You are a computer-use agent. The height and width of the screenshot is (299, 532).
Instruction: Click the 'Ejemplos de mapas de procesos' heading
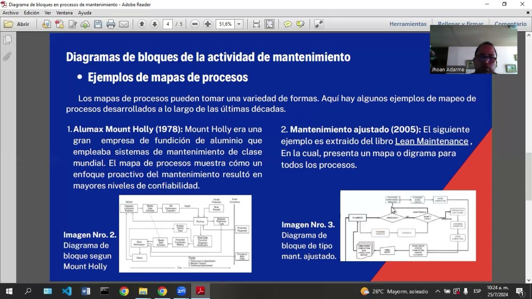pyautogui.click(x=167, y=77)
